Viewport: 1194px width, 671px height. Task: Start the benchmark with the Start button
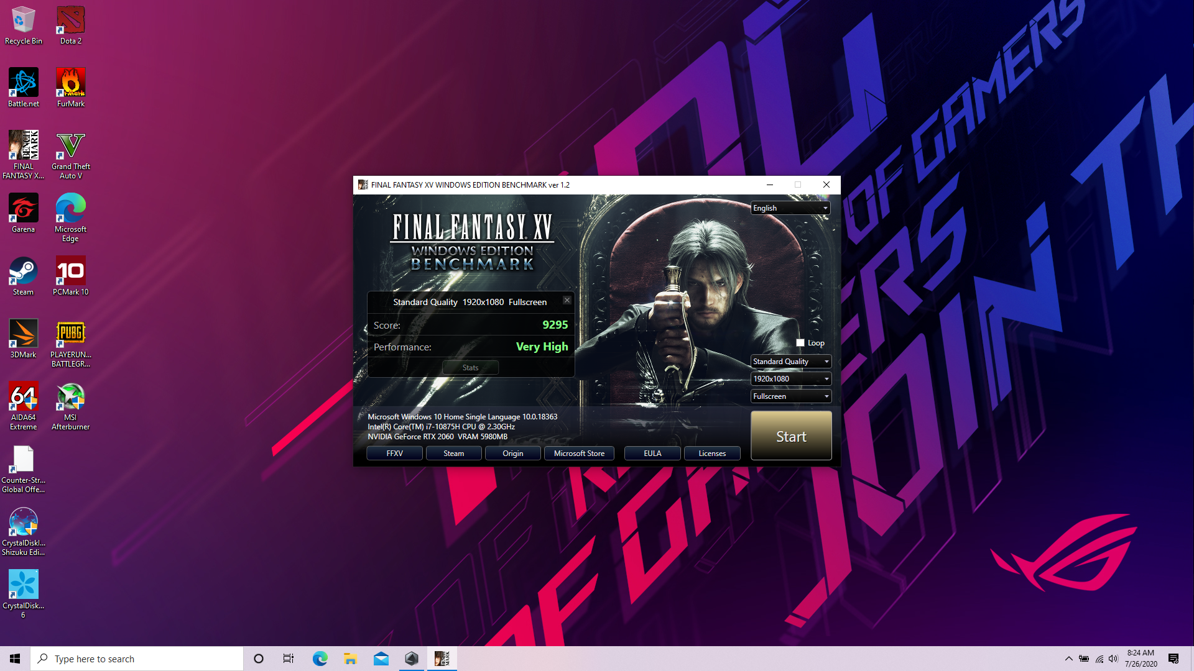[791, 436]
